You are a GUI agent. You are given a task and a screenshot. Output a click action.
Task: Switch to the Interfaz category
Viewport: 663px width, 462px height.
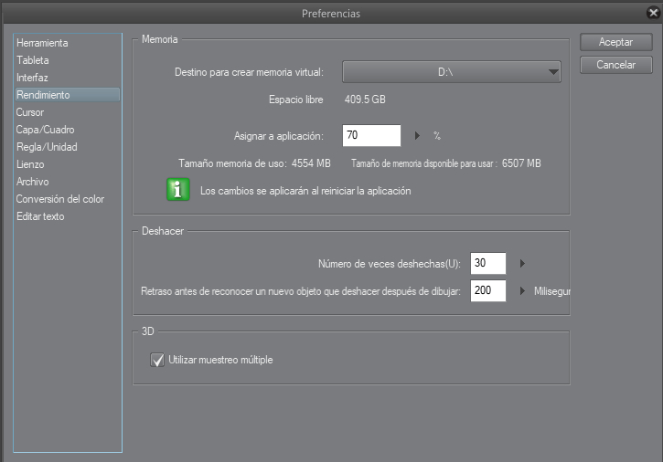click(x=32, y=78)
